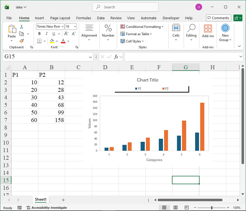Screen dimensions: 246x211
Task: Expand the Name Box dropdown arrow
Action: [90, 57]
